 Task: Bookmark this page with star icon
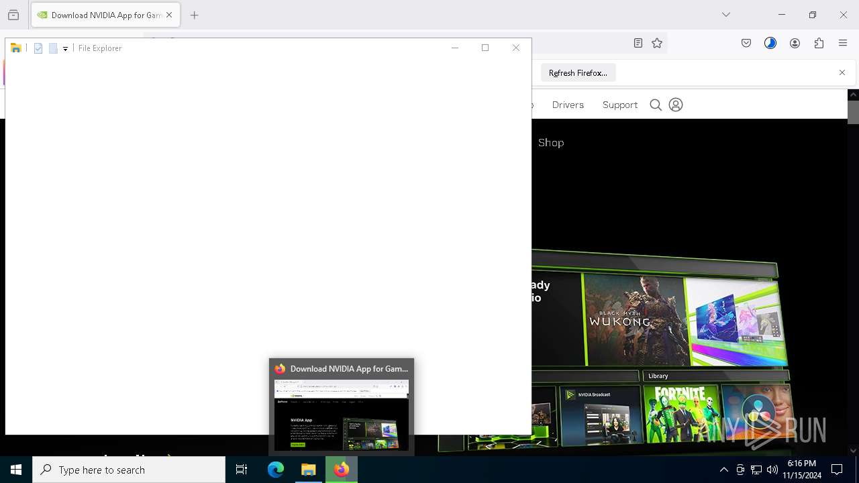tap(657, 43)
